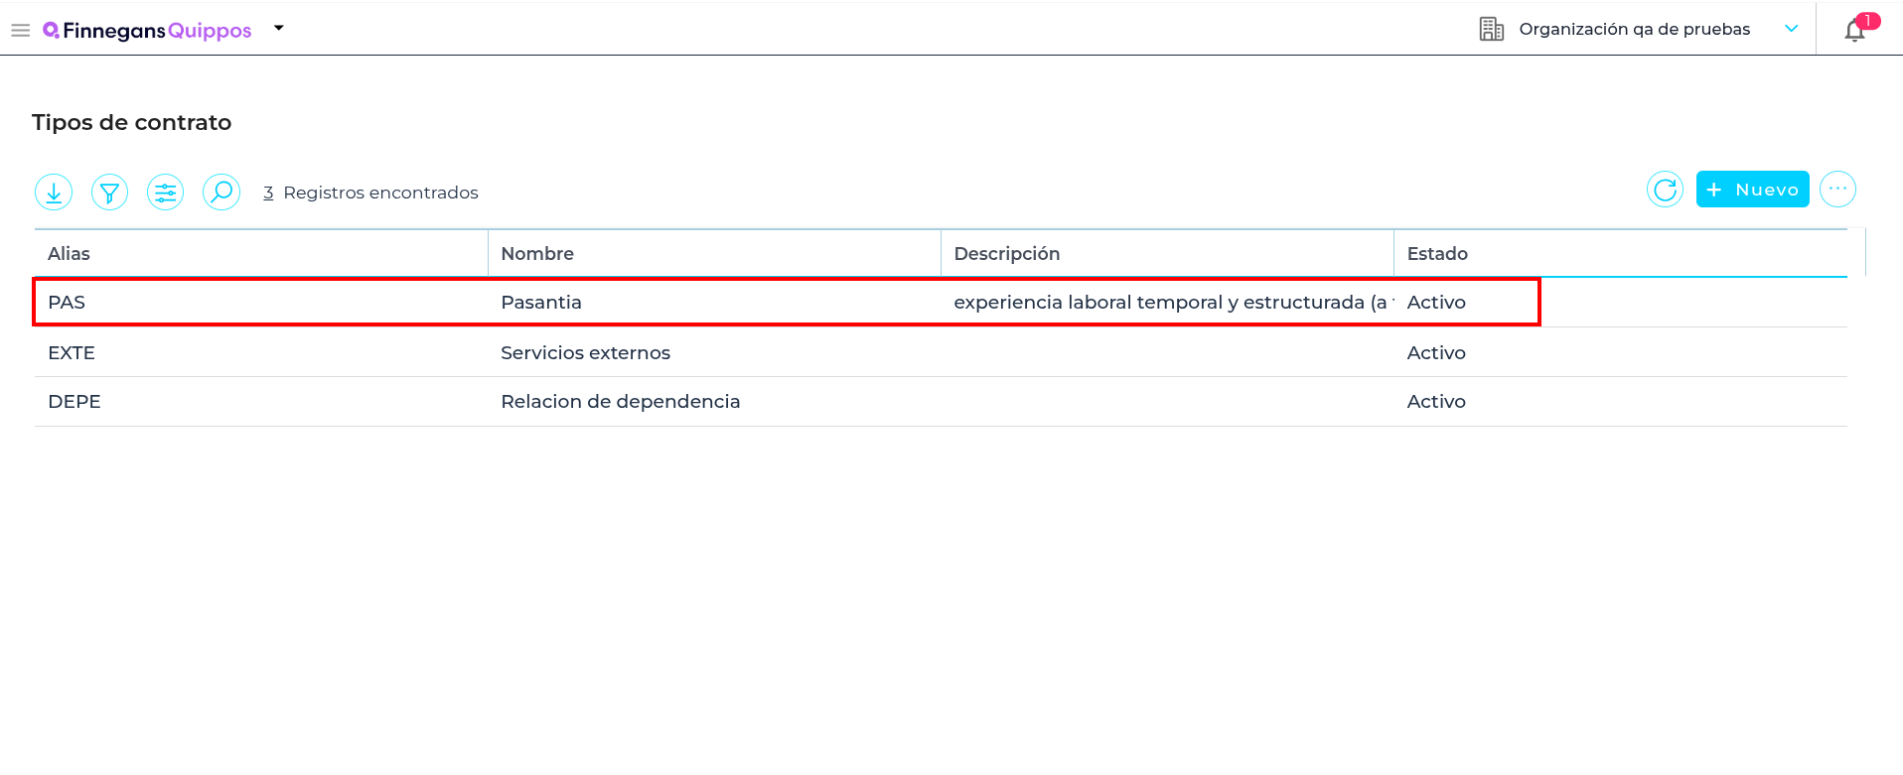This screenshot has width=1903, height=775.
Task: Sort by the Alias column header
Action: click(69, 253)
